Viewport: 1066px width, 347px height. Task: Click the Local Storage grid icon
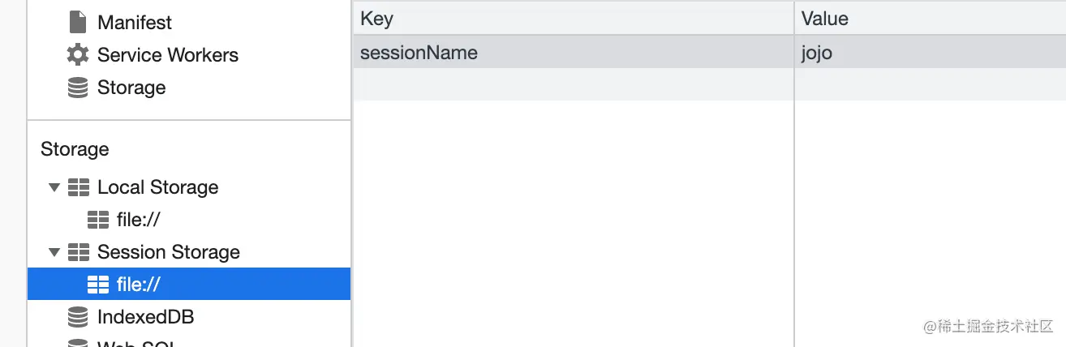(79, 187)
